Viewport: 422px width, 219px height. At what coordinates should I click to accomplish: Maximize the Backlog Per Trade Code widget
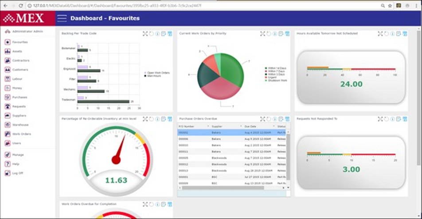click(145, 34)
